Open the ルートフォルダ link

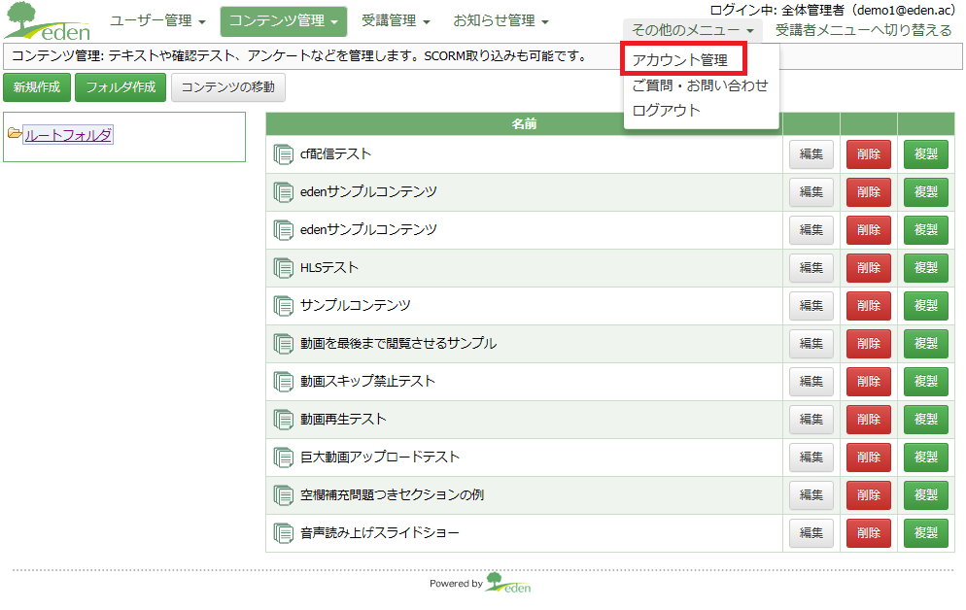[x=68, y=135]
